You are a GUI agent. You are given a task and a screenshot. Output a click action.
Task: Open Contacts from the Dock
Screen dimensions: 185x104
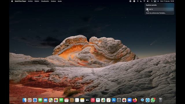click(x=72, y=100)
